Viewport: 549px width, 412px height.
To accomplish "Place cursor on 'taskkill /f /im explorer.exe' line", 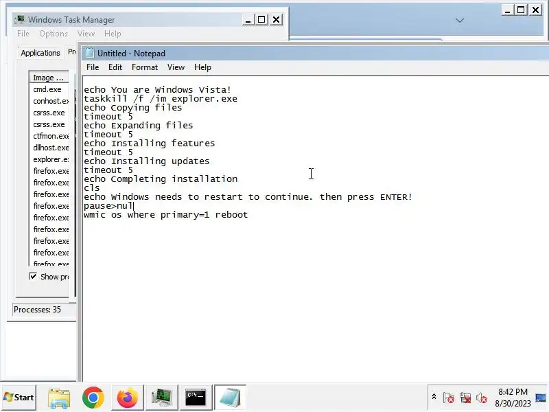I will (161, 99).
